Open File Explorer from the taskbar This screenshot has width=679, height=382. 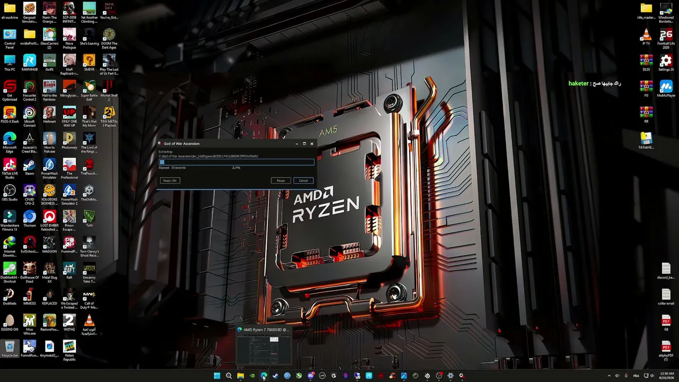pyautogui.click(x=240, y=376)
